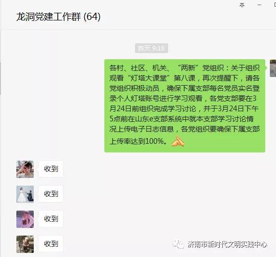Open the selfie girl avatar's profile
Screen dimensions: 276x257
pyautogui.click(x=25, y=169)
